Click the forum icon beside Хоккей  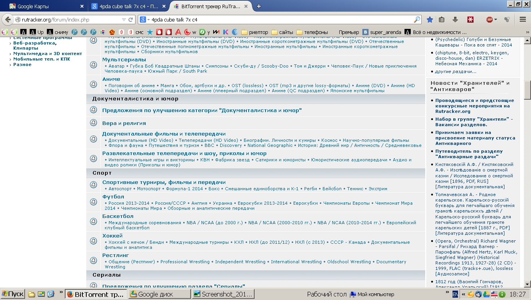[x=93, y=241]
